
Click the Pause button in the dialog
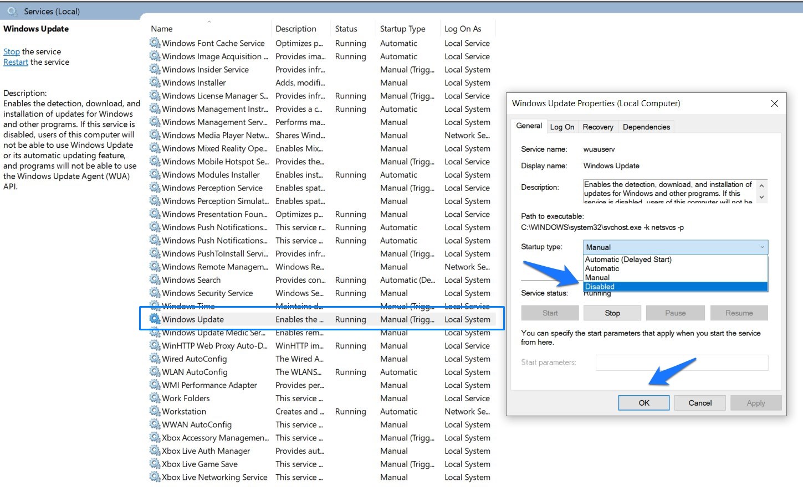(x=675, y=313)
